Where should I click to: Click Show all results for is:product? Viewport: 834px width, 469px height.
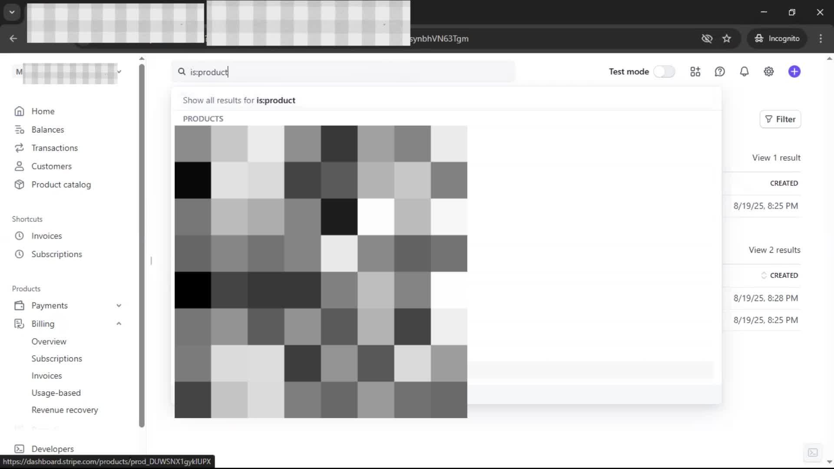click(239, 100)
